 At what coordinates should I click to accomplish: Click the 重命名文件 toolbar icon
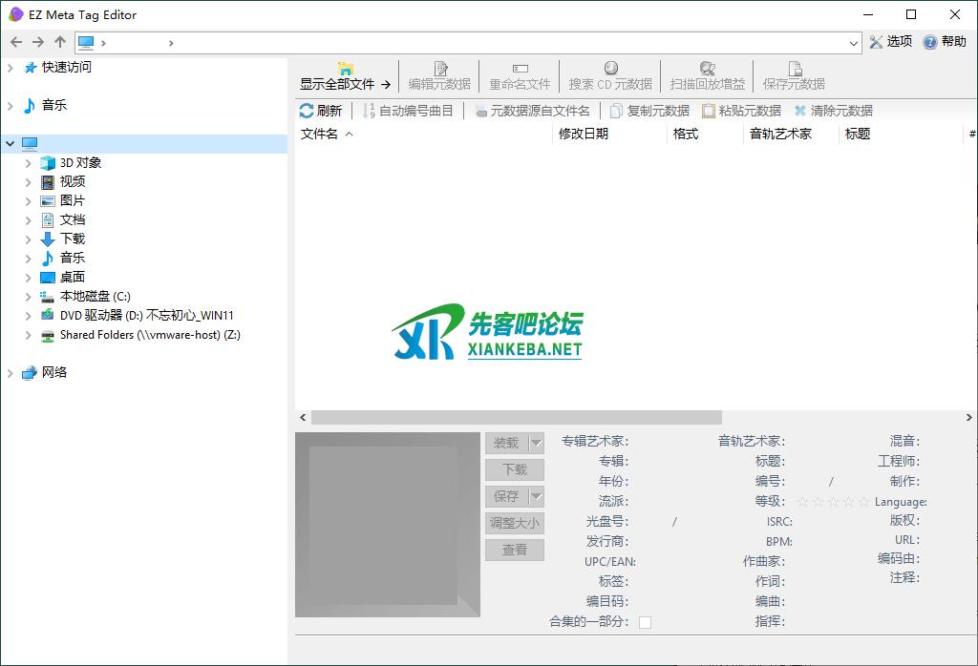pos(520,69)
